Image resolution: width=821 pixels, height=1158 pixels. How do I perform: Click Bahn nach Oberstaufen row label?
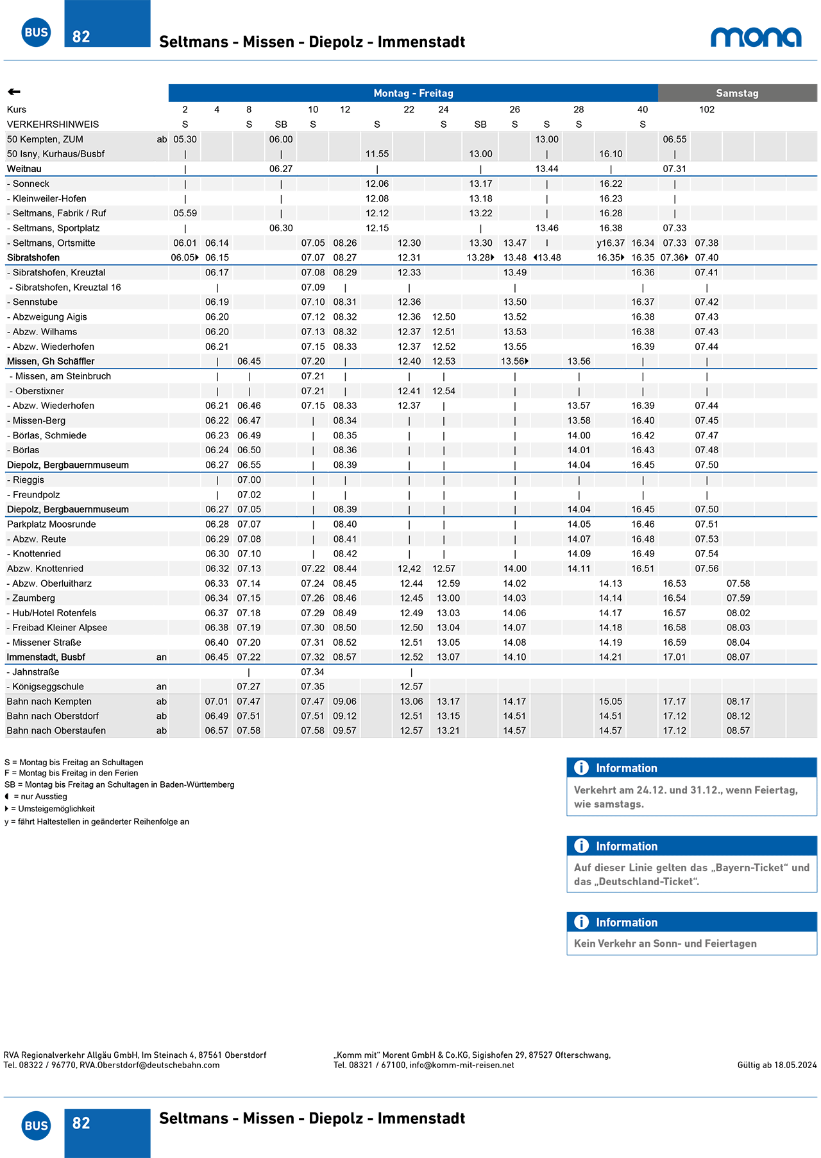(x=56, y=730)
